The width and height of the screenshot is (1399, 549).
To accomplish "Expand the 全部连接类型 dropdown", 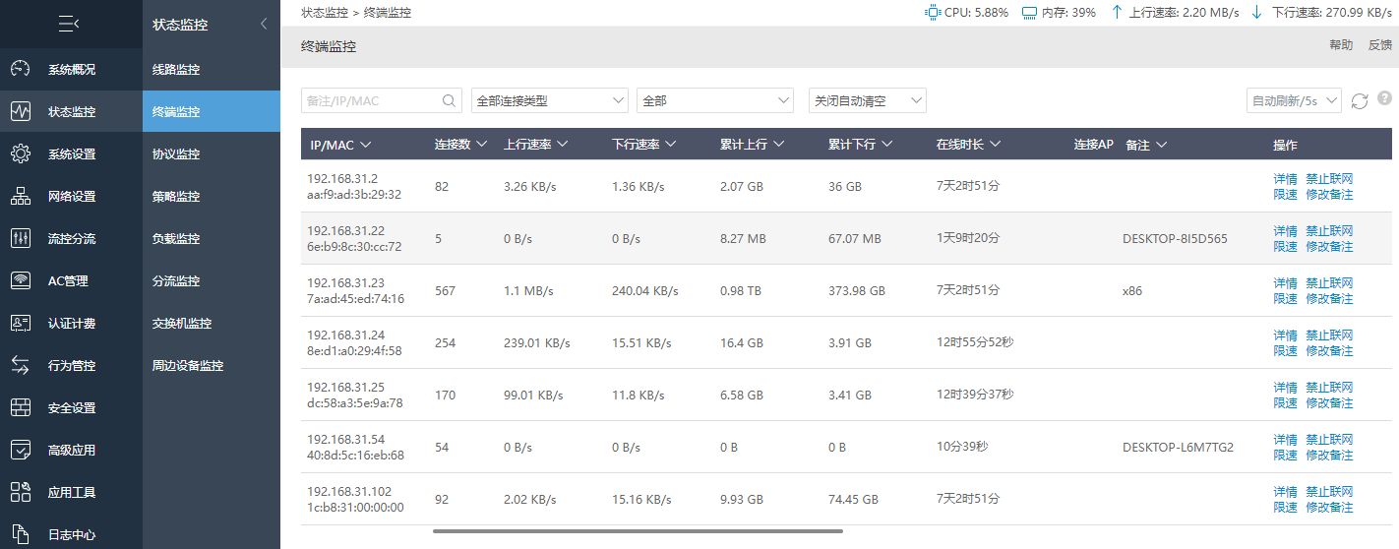I will click(549, 100).
